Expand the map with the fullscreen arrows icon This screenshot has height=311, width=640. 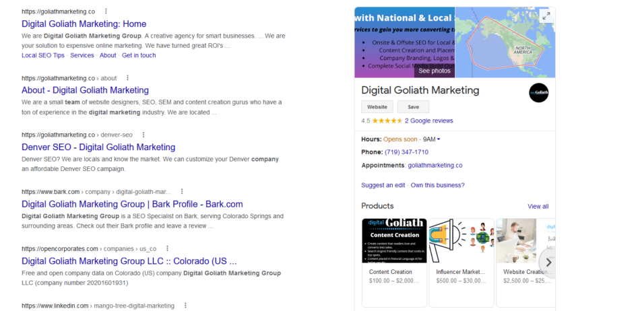(546, 16)
